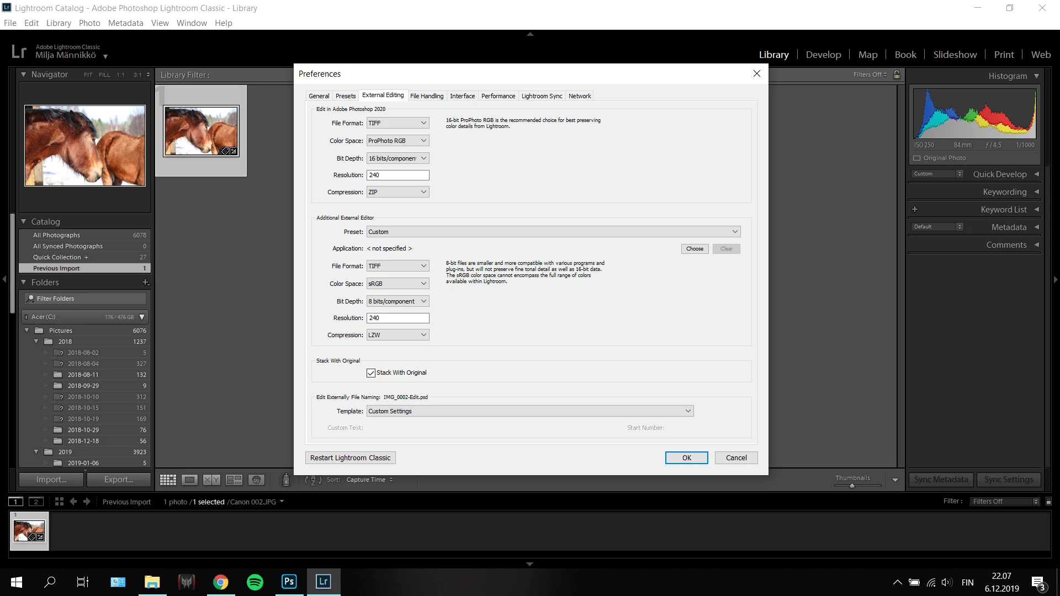Select the Painter spray can tool
This screenshot has width=1060, height=596.
tap(286, 480)
